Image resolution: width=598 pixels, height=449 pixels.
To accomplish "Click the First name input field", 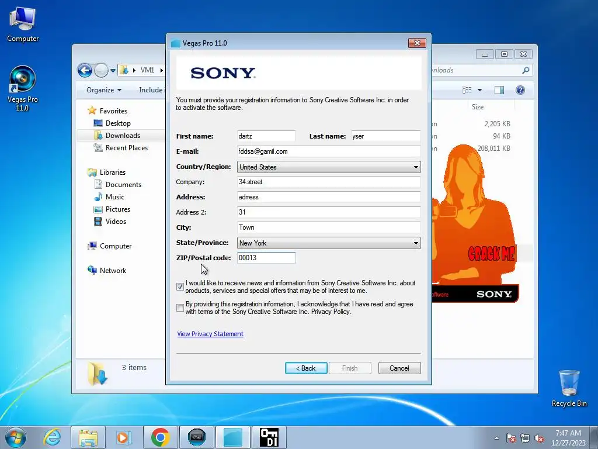I will coord(266,136).
